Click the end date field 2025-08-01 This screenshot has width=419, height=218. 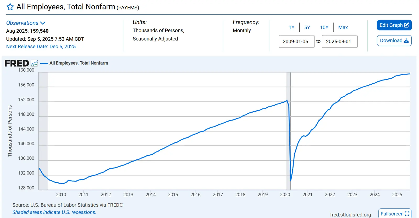(339, 42)
